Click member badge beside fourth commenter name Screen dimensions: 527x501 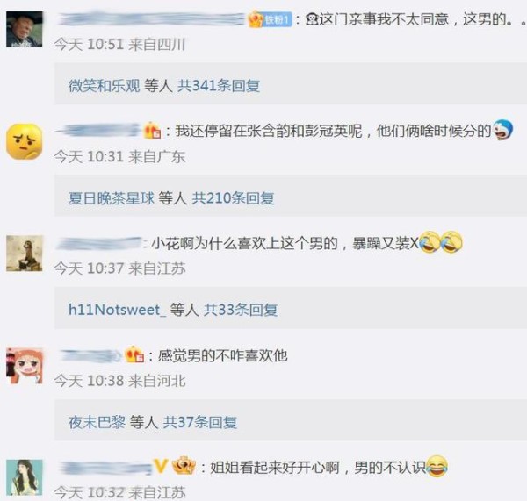pyautogui.click(x=134, y=354)
